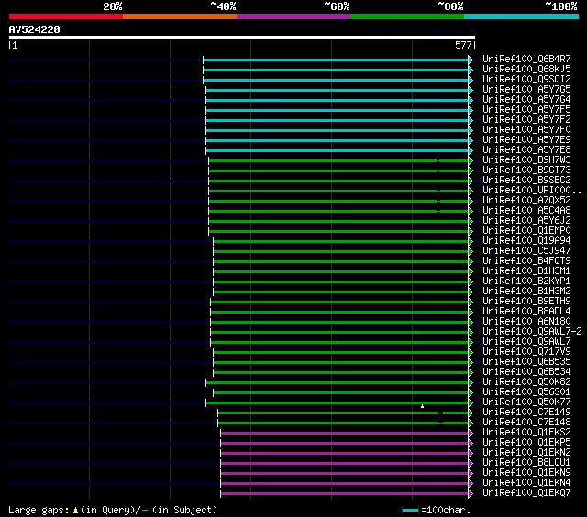
Task: Open the UniRef100_Q56S01 label
Action: (x=526, y=392)
